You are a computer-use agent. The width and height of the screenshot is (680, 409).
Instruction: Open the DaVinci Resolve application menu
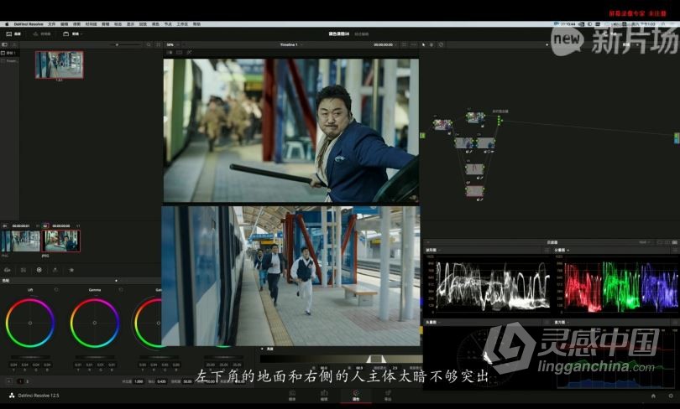(x=29, y=24)
